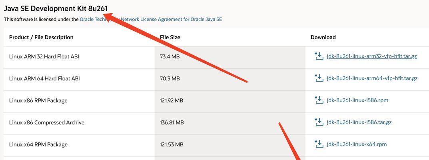429x160 pixels.
Task: Click the File Size column header
Action: (170, 37)
